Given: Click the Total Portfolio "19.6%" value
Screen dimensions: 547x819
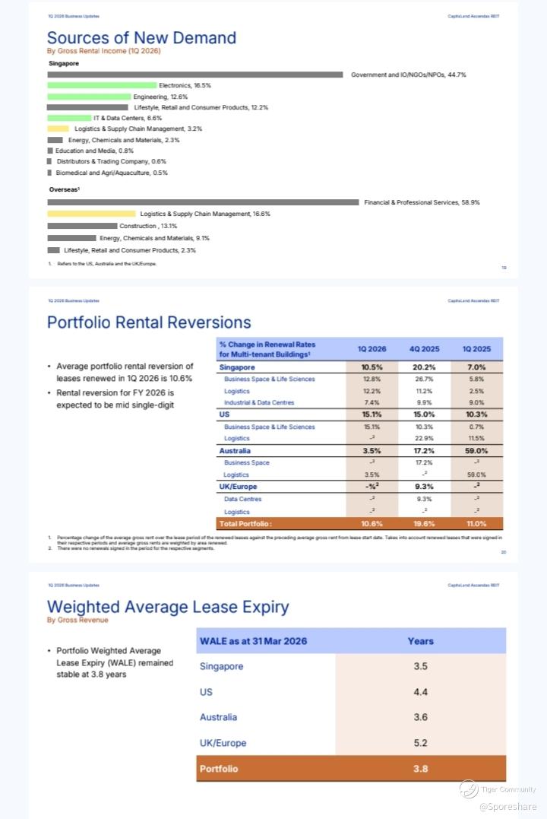Looking at the screenshot, I should 425,524.
